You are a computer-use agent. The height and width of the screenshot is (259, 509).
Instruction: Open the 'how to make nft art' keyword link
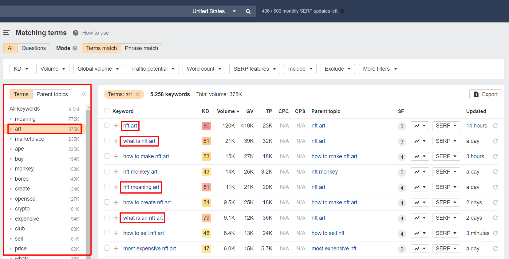146,156
